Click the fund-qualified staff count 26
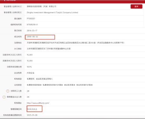 (x=28, y=97)
